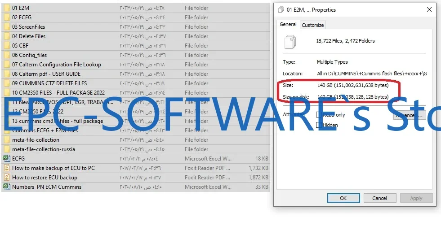The image size is (441, 226).
Task: Click the meta-file-collection folder icon
Action: pos(7,139)
